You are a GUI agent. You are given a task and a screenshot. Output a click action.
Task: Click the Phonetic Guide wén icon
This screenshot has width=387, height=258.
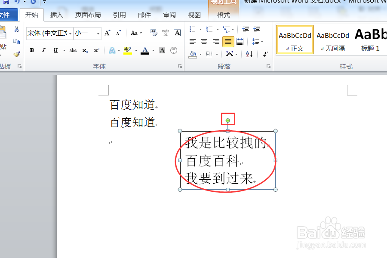pyautogui.click(x=166, y=33)
